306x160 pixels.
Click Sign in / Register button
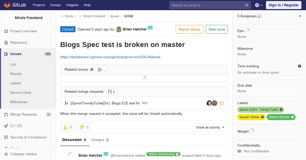click(284, 5)
